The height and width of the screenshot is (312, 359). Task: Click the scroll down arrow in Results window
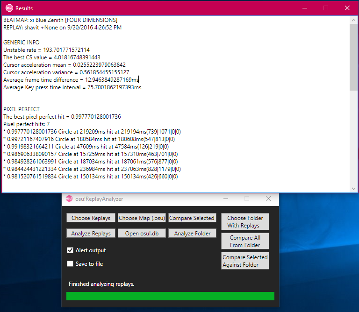coord(353,189)
